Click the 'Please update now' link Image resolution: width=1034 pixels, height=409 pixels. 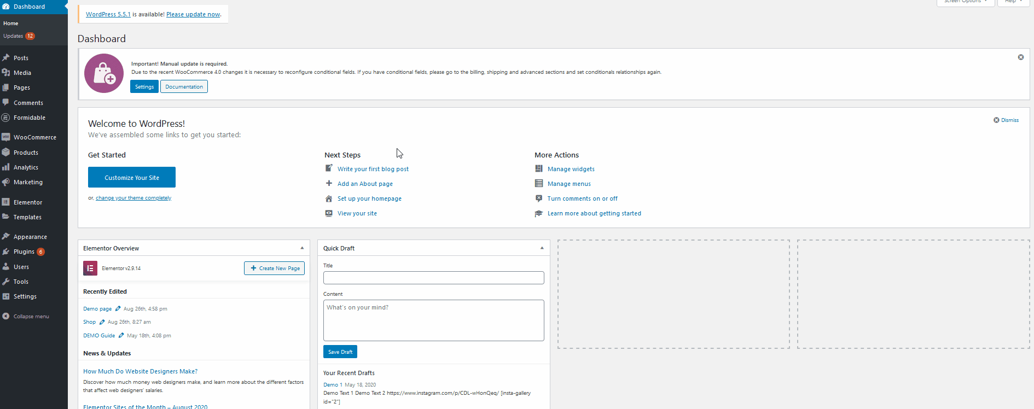click(193, 14)
